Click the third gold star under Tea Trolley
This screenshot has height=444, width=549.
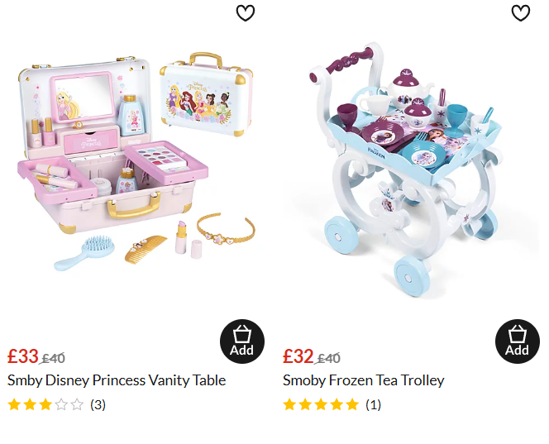click(321, 404)
